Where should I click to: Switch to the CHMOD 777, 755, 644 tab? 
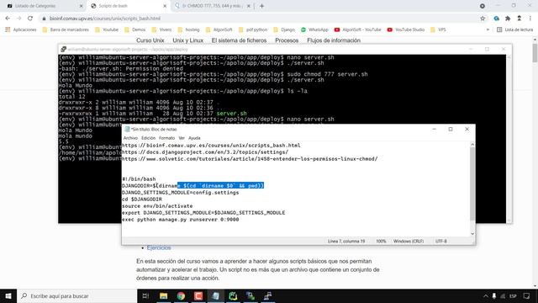(212, 6)
